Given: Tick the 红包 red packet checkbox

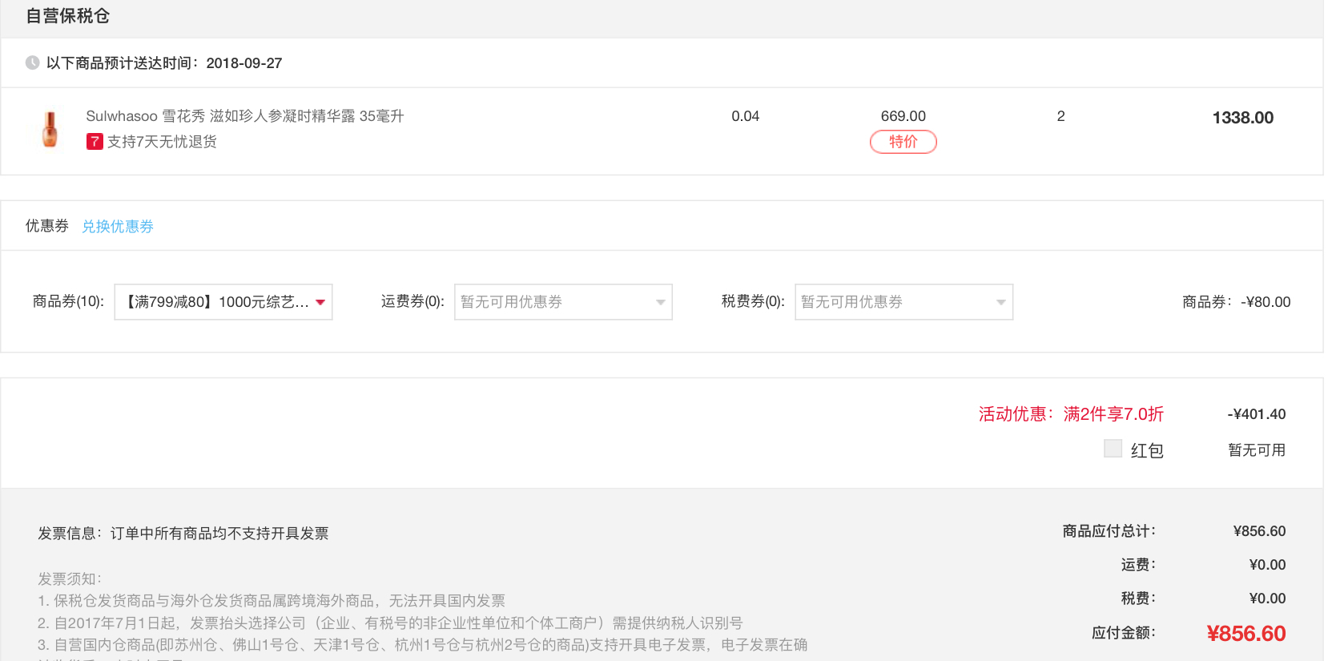Looking at the screenshot, I should click(1113, 449).
